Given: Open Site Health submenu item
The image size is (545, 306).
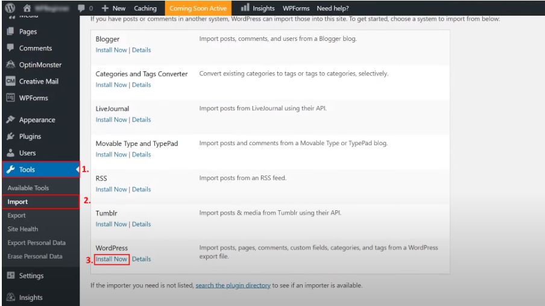Looking at the screenshot, I should pyautogui.click(x=22, y=229).
